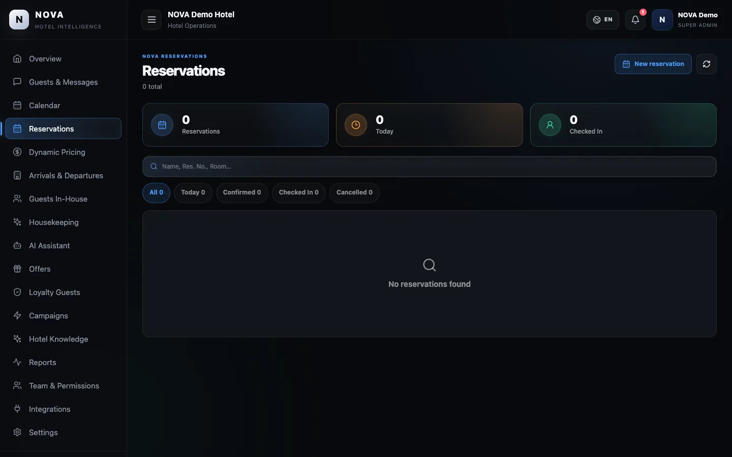Click the Guests & Messages chat icon
Viewport: 732px width, 457px height.
click(x=17, y=82)
